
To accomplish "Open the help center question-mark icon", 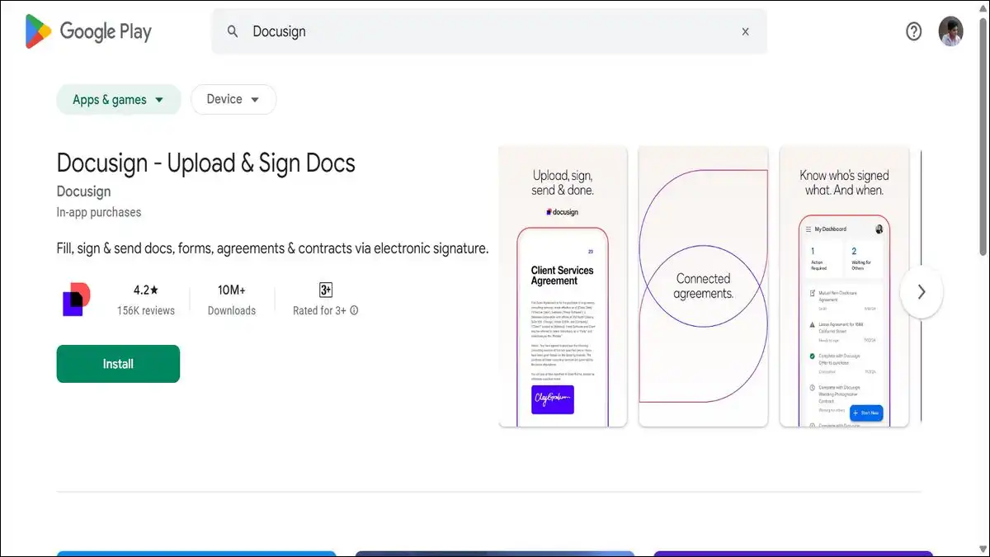I will (x=913, y=31).
